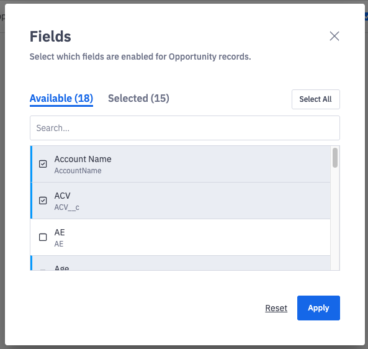
Task: Switch to the Available (18) tab
Action: tap(61, 98)
